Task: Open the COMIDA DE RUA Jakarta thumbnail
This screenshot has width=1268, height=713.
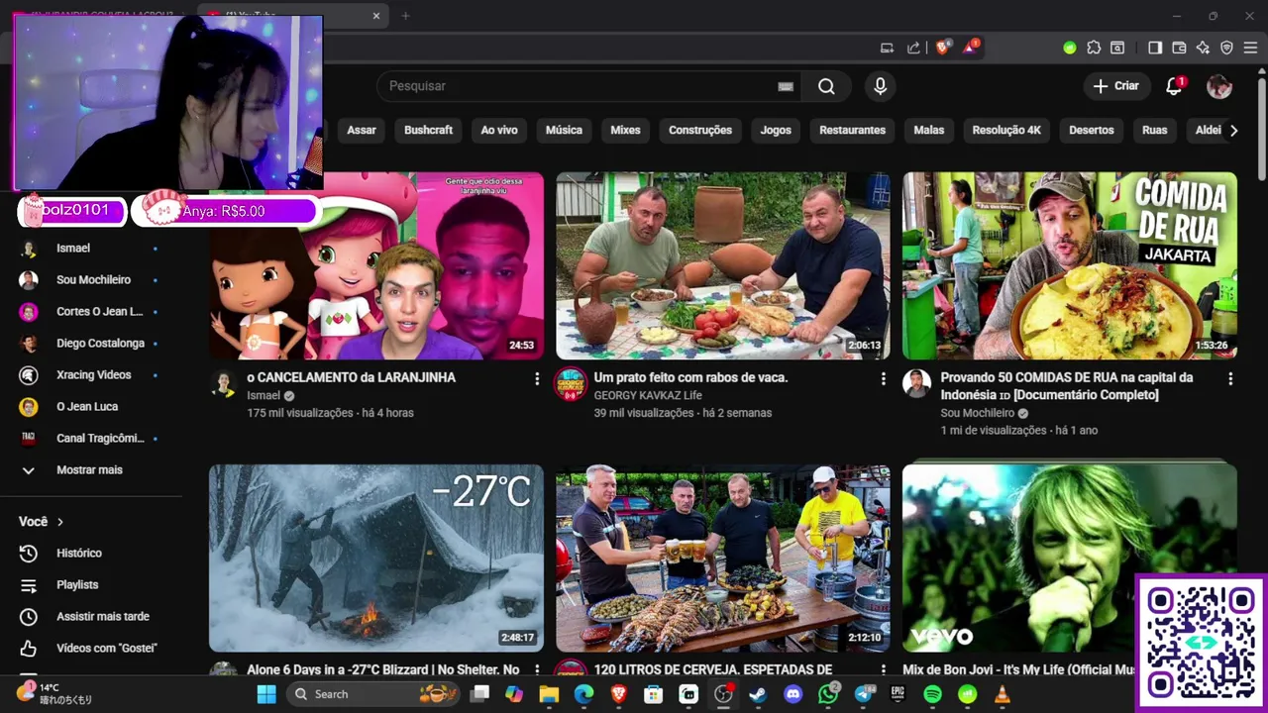Action: pos(1070,266)
